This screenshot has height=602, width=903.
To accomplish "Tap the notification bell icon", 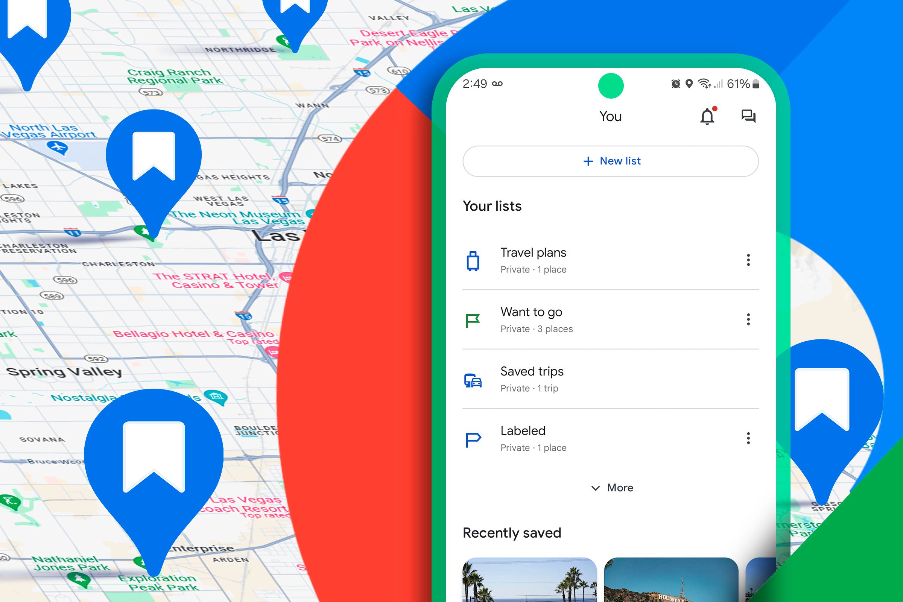I will pos(709,116).
